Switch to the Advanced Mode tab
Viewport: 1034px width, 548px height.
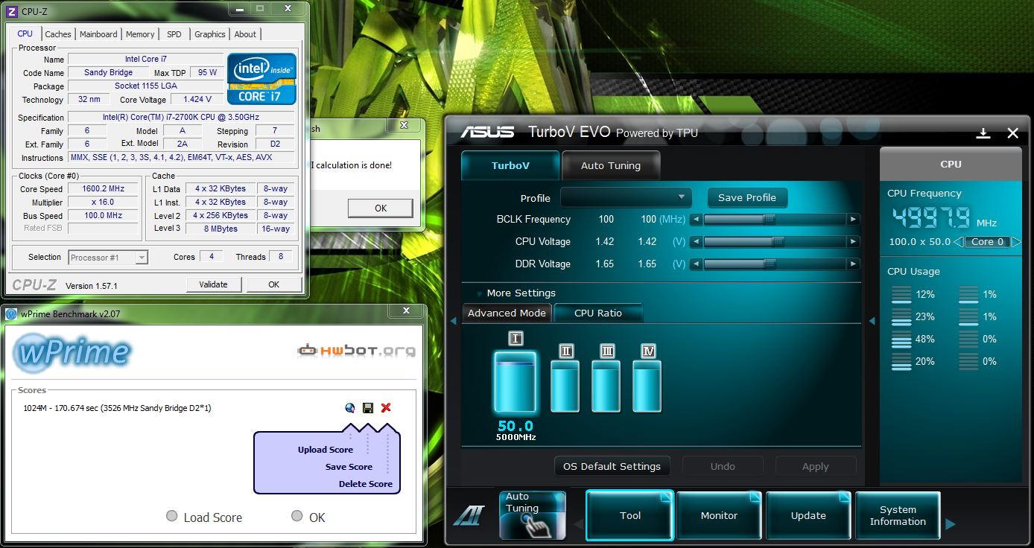(507, 313)
